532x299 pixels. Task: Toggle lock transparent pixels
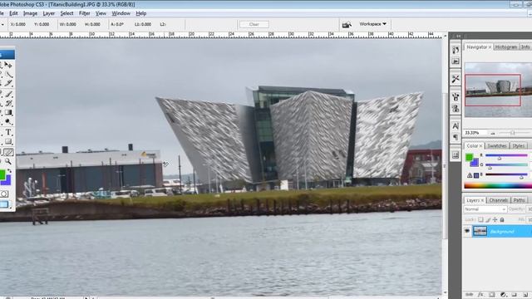pyautogui.click(x=480, y=219)
